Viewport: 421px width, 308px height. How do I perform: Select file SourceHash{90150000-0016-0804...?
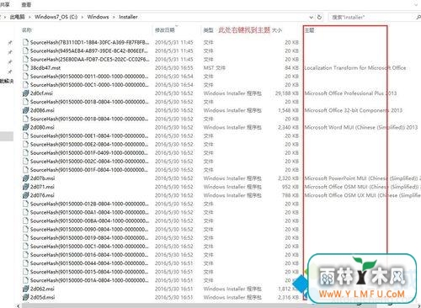point(89,255)
